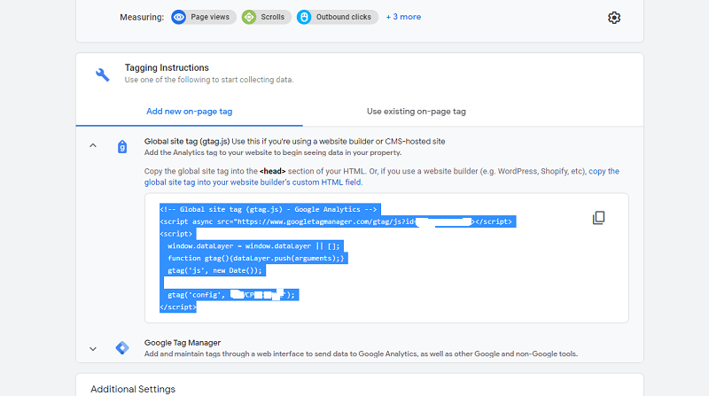Click the wrench Tagging Instructions icon
Screen dimensions: 709x396
tap(103, 74)
